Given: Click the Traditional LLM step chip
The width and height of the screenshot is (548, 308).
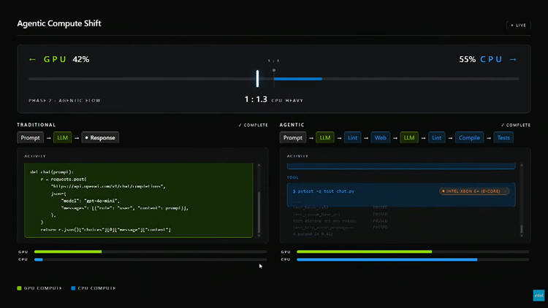Looking at the screenshot, I should click(x=63, y=138).
